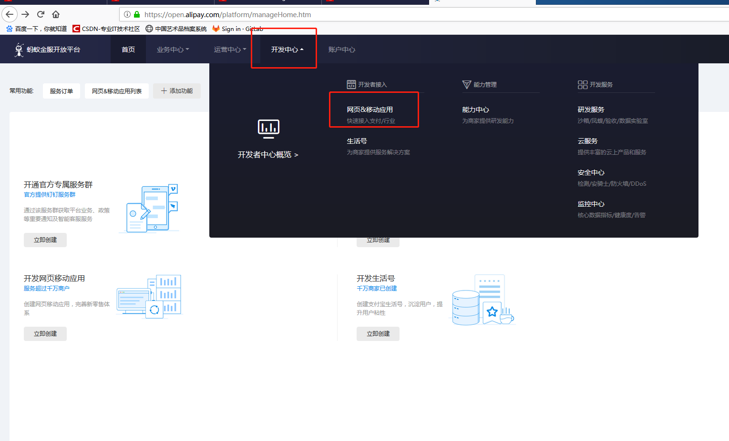Click the 网页&移动应用列表 shortcut button
The image size is (729, 441).
point(117,91)
